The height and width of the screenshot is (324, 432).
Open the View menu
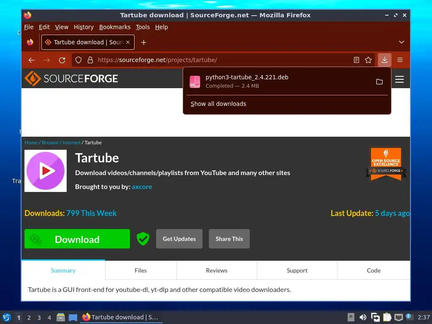[62, 27]
